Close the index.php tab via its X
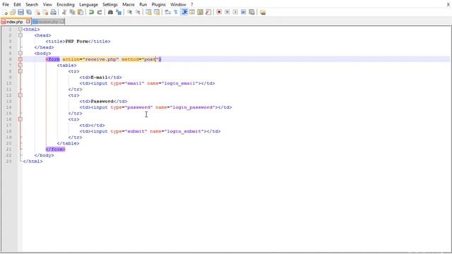Screen dimensions: 452x254 tap(28, 21)
